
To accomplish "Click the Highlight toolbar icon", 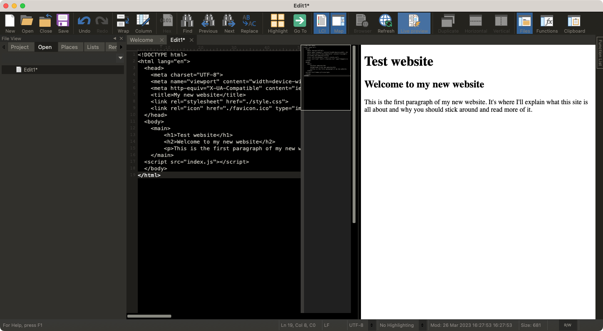I will point(278,23).
